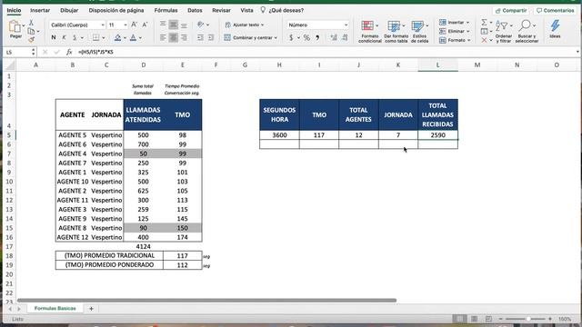582x327 pixels.
Task: Toggle italic K formatting
Action: [64, 37]
